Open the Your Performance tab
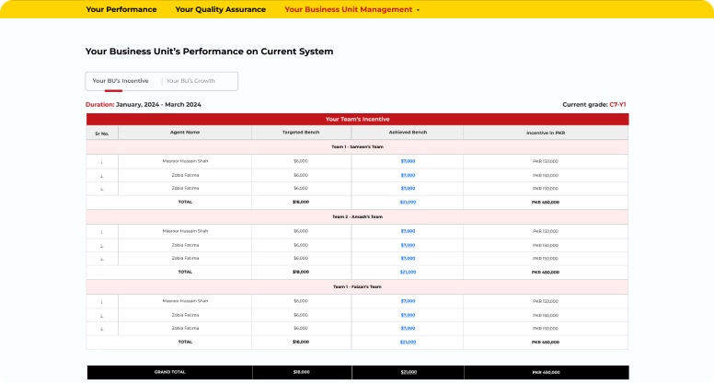This screenshot has width=714, height=384. [x=121, y=9]
